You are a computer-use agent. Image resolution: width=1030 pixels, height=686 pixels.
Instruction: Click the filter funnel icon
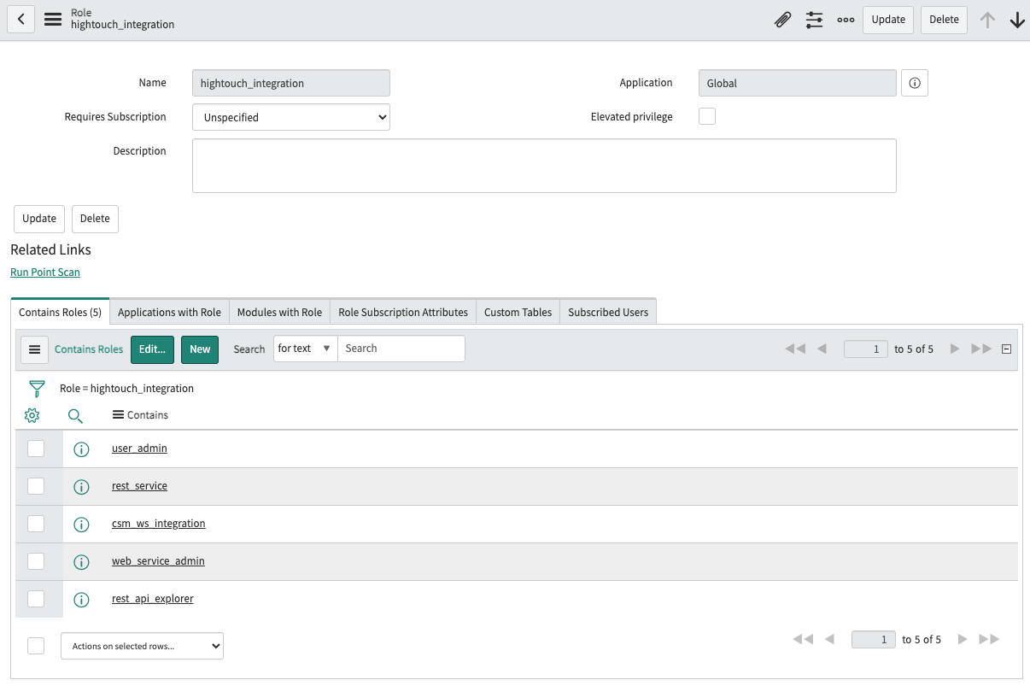click(x=37, y=389)
